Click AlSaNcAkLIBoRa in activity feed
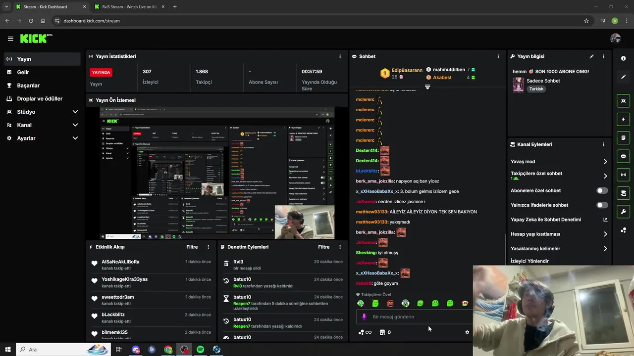Screen dimensions: 634x356 120,262
